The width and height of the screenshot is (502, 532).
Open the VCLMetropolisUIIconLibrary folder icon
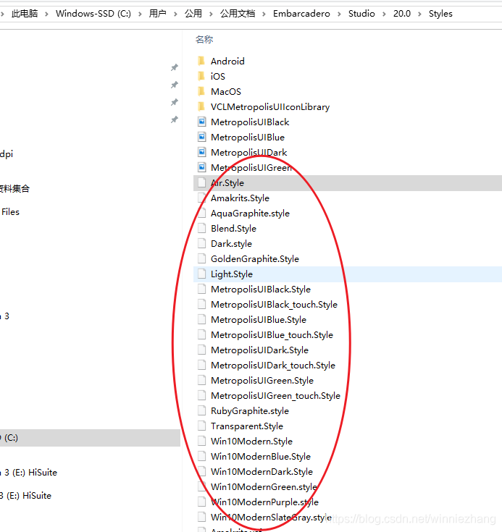point(201,107)
